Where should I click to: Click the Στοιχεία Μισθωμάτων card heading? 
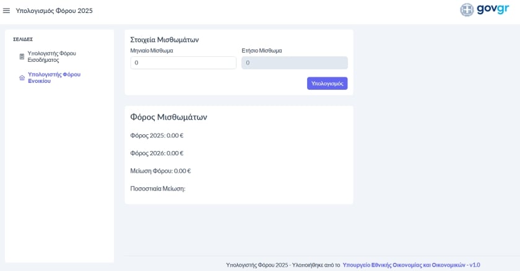pos(164,40)
